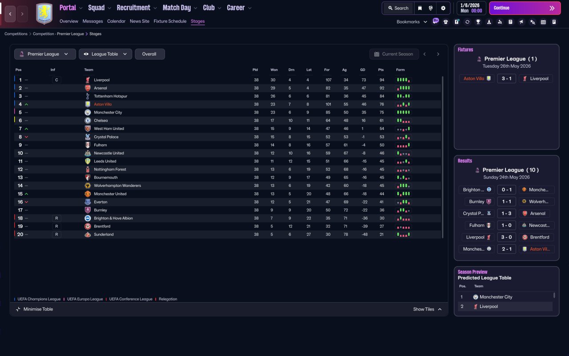Select Aston Villa in the league table

click(x=103, y=105)
